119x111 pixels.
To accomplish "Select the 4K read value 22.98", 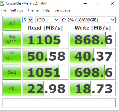I will pyautogui.click(x=45, y=88).
